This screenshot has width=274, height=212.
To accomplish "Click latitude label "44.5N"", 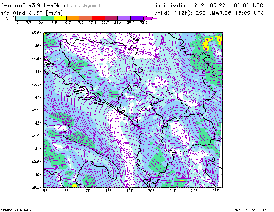I will (x=37, y=59).
